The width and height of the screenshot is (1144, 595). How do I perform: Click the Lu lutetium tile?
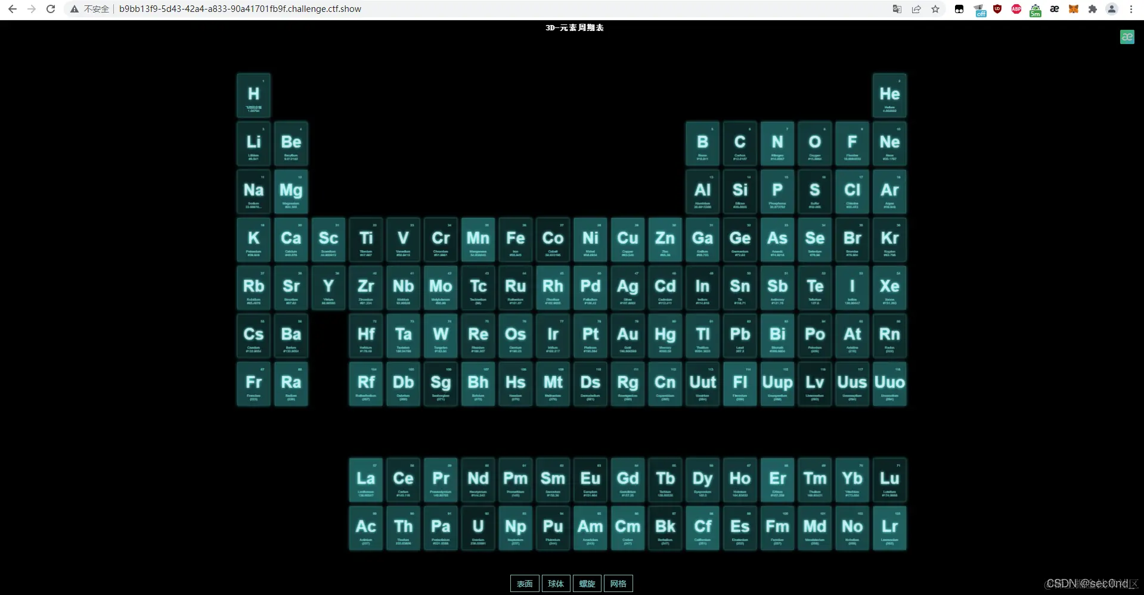889,480
